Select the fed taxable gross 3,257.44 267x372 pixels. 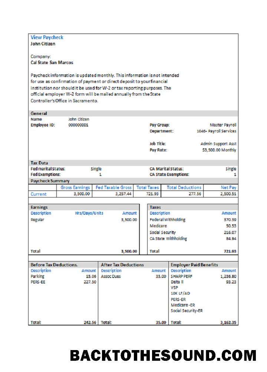(x=123, y=194)
